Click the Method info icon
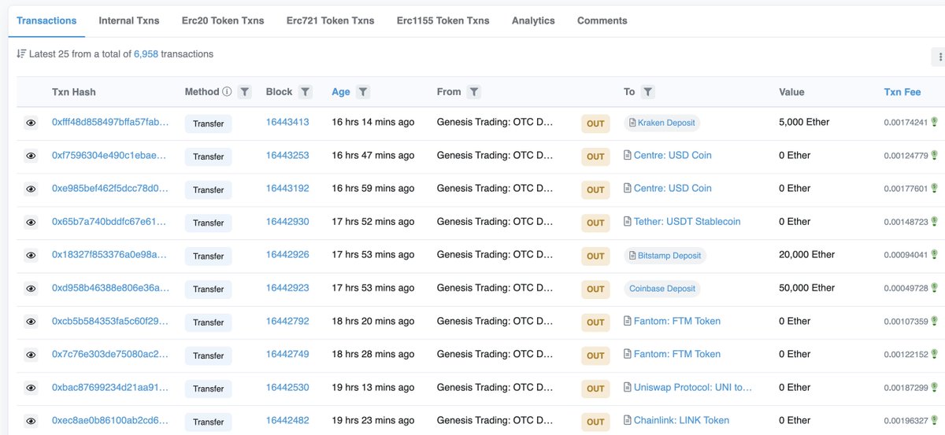The width and height of the screenshot is (945, 435). pyautogui.click(x=227, y=92)
